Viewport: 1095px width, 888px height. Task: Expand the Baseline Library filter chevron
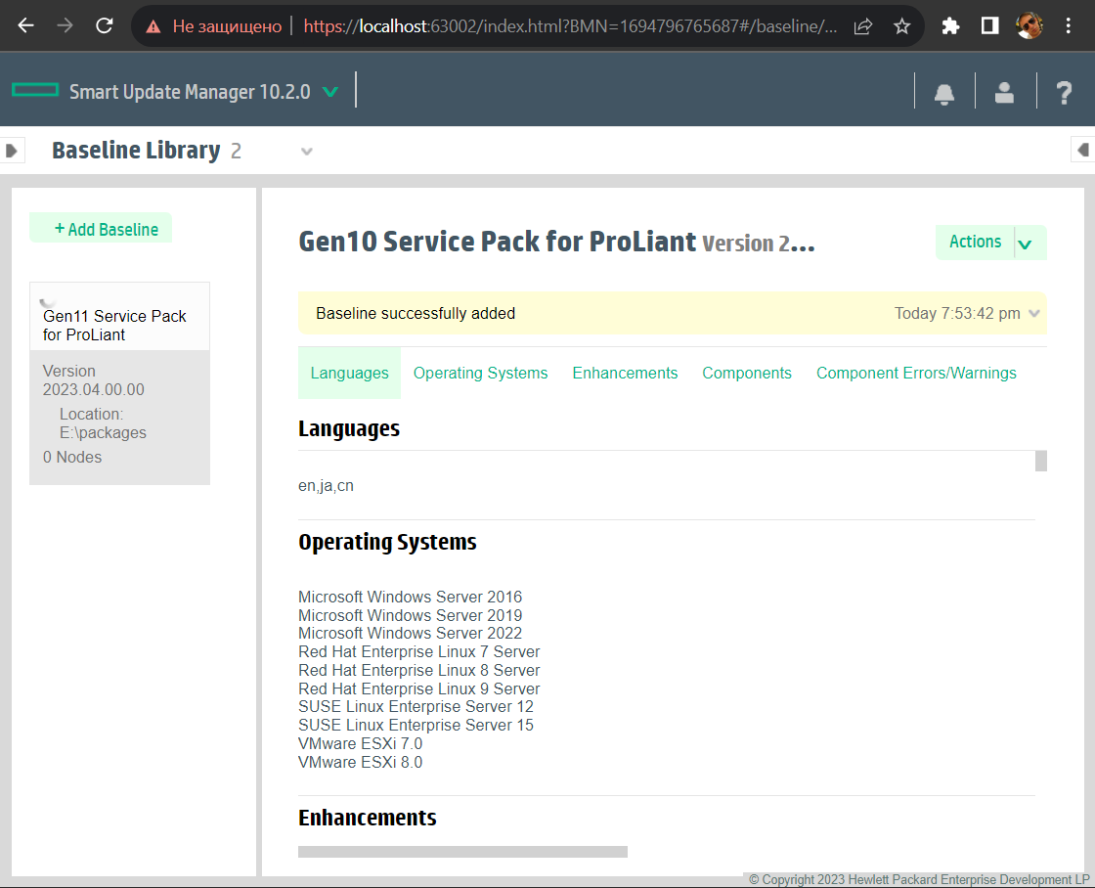[x=307, y=152]
